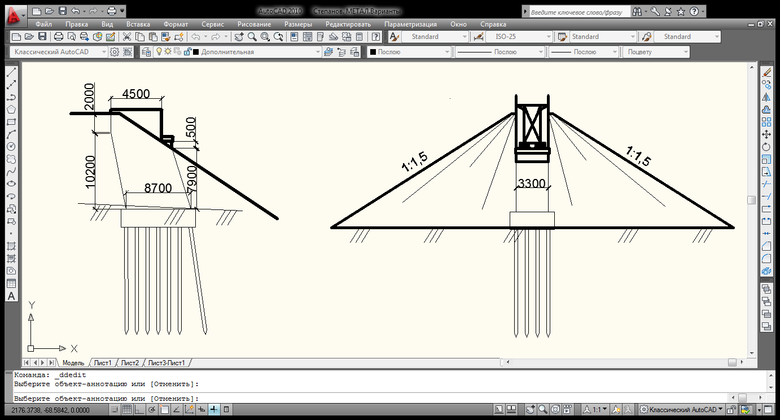Open the Классический AutoCAD workspace dropdown

tap(59, 52)
